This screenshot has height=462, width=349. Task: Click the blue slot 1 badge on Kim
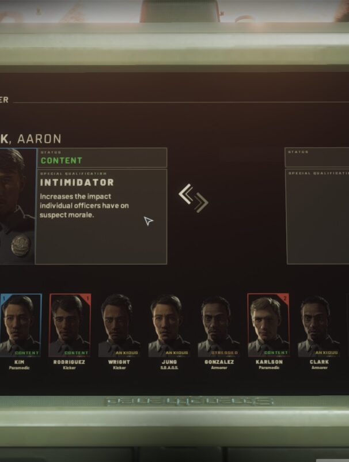pyautogui.click(x=3, y=298)
